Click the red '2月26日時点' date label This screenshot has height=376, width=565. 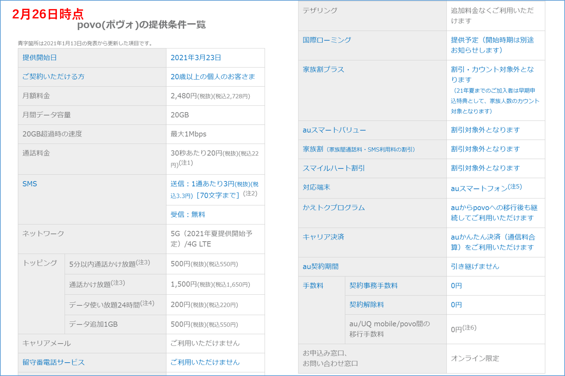pos(48,14)
